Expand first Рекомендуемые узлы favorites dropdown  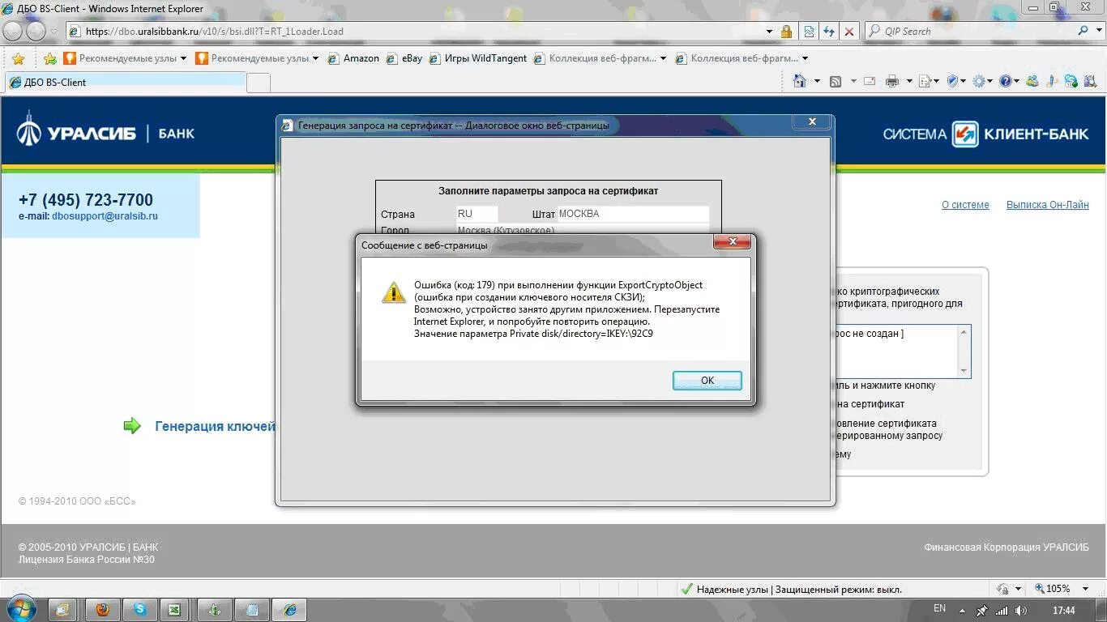tap(183, 58)
